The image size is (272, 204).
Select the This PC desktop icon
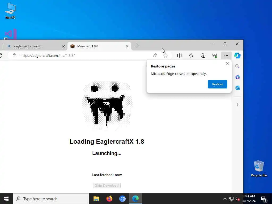click(10, 11)
